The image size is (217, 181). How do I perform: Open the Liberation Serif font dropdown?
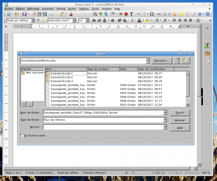pos(74,21)
